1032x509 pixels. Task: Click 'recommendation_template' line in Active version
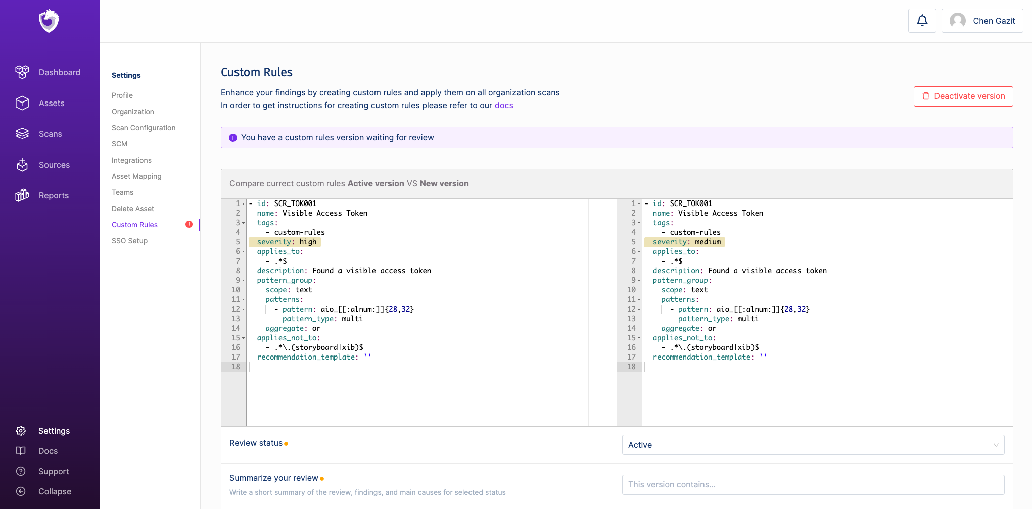pos(314,358)
